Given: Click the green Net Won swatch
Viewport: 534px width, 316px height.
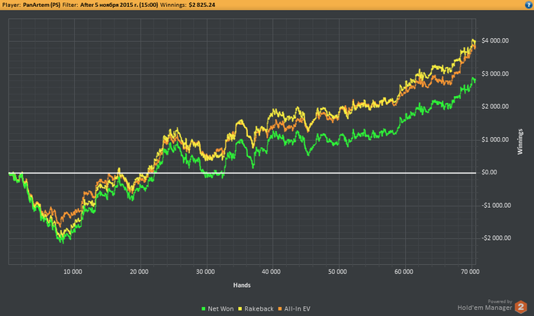Looking at the screenshot, I should coord(204,309).
